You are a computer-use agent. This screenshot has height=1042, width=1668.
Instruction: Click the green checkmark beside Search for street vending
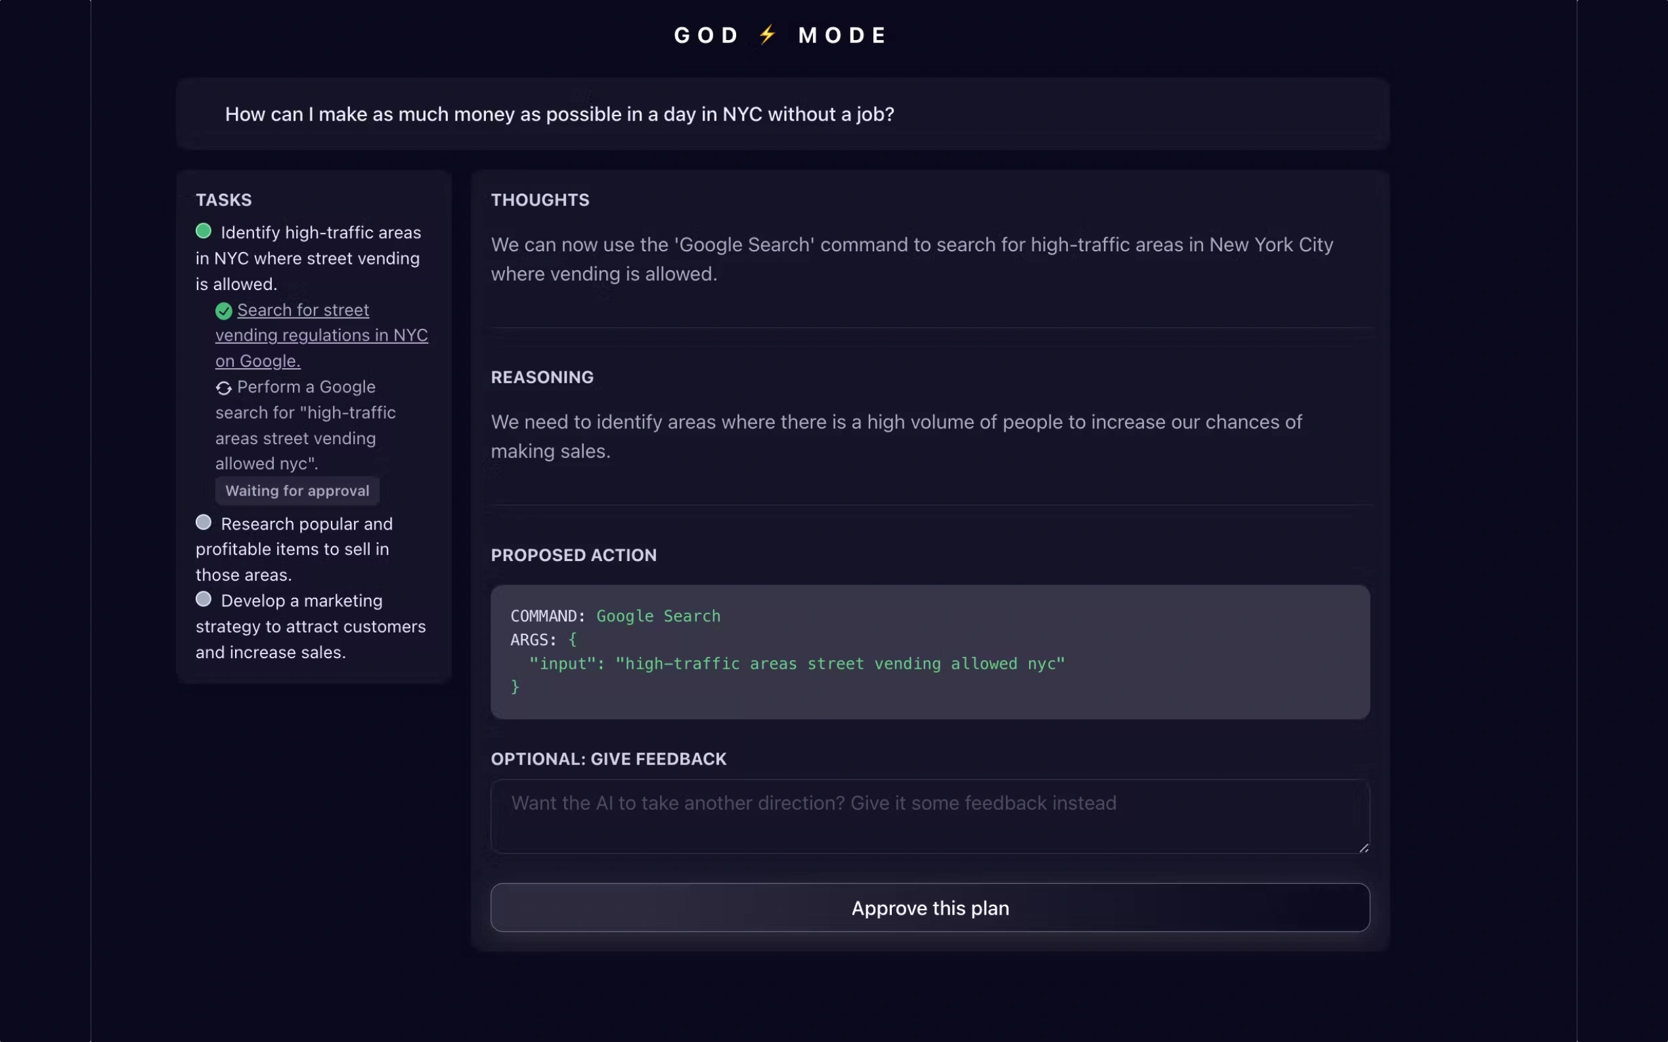coord(223,311)
